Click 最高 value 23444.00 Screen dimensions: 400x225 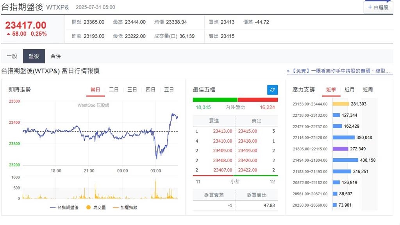pyautogui.click(x=135, y=22)
